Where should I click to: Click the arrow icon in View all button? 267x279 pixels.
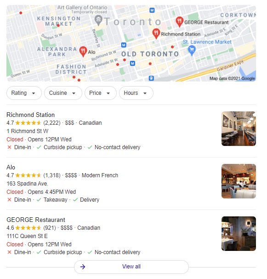coord(83,267)
